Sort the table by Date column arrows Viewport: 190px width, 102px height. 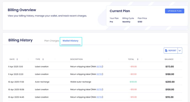click(x=17, y=59)
